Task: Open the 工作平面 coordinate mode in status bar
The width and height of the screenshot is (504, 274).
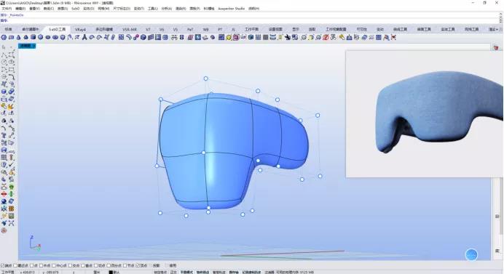Action: click(x=8, y=272)
